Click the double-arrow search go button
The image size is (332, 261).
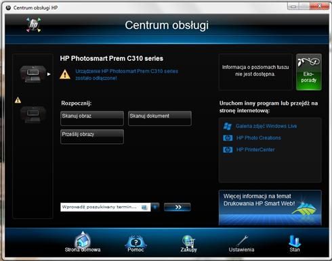tap(178, 207)
